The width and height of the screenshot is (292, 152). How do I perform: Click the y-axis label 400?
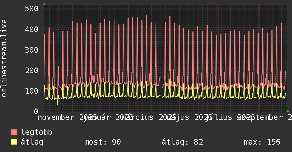32,29
